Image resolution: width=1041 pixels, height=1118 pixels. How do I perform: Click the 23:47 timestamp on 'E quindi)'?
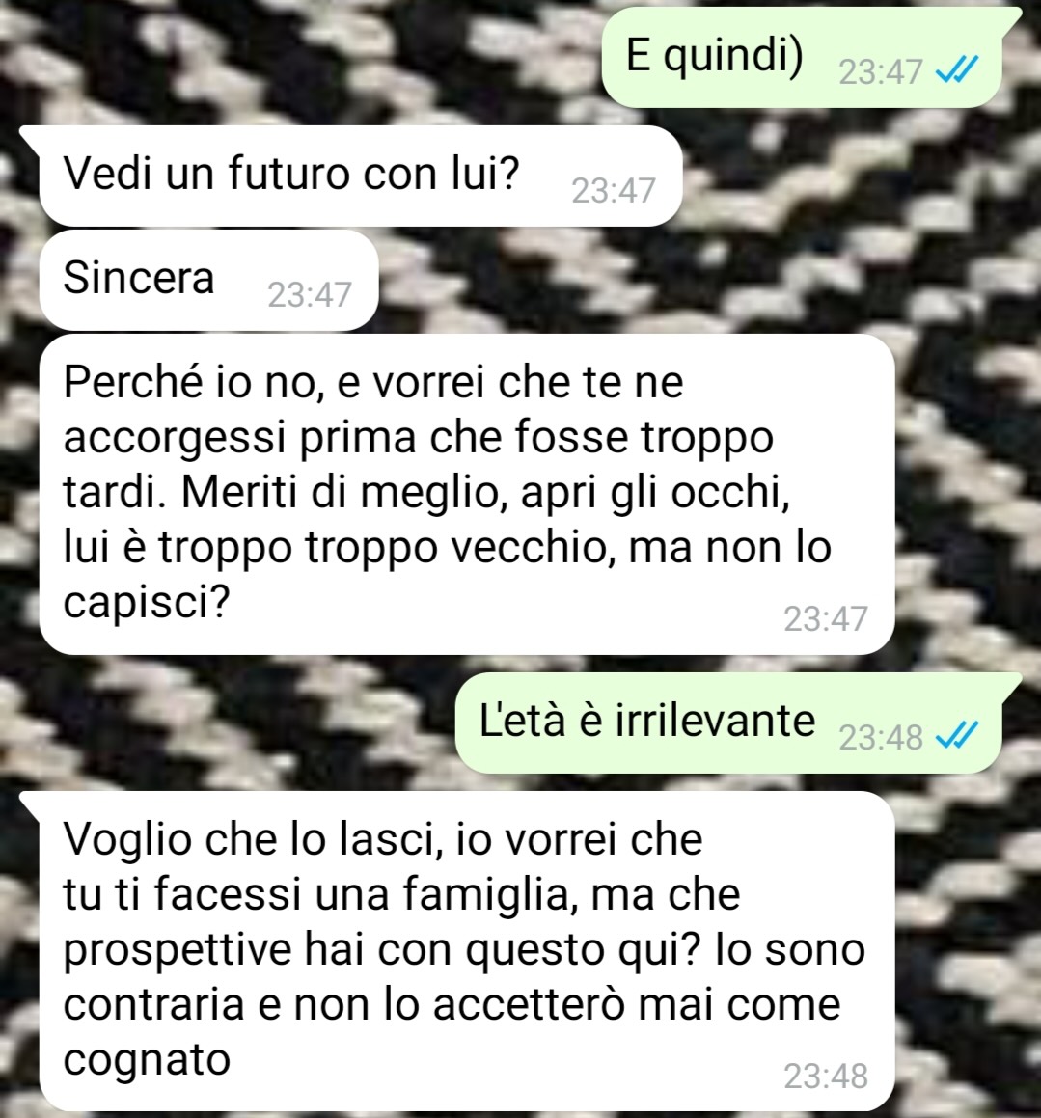pyautogui.click(x=881, y=72)
